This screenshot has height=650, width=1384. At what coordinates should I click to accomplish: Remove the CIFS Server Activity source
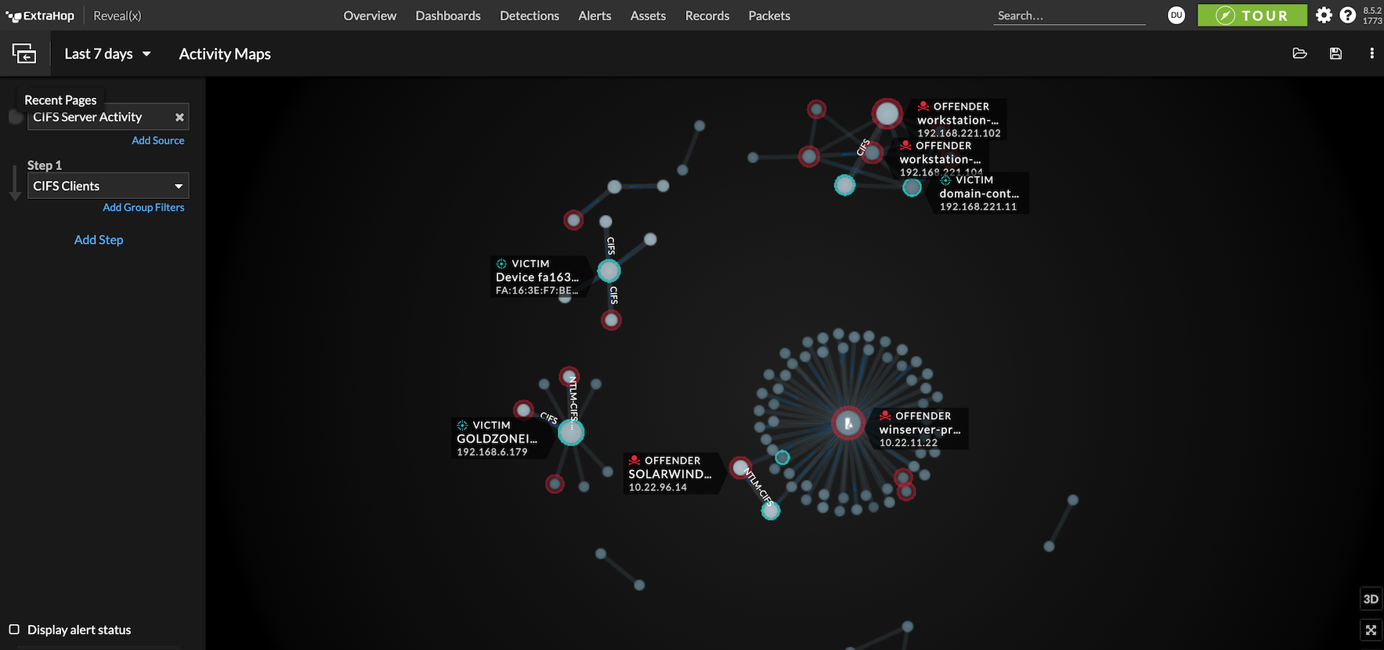tap(179, 117)
